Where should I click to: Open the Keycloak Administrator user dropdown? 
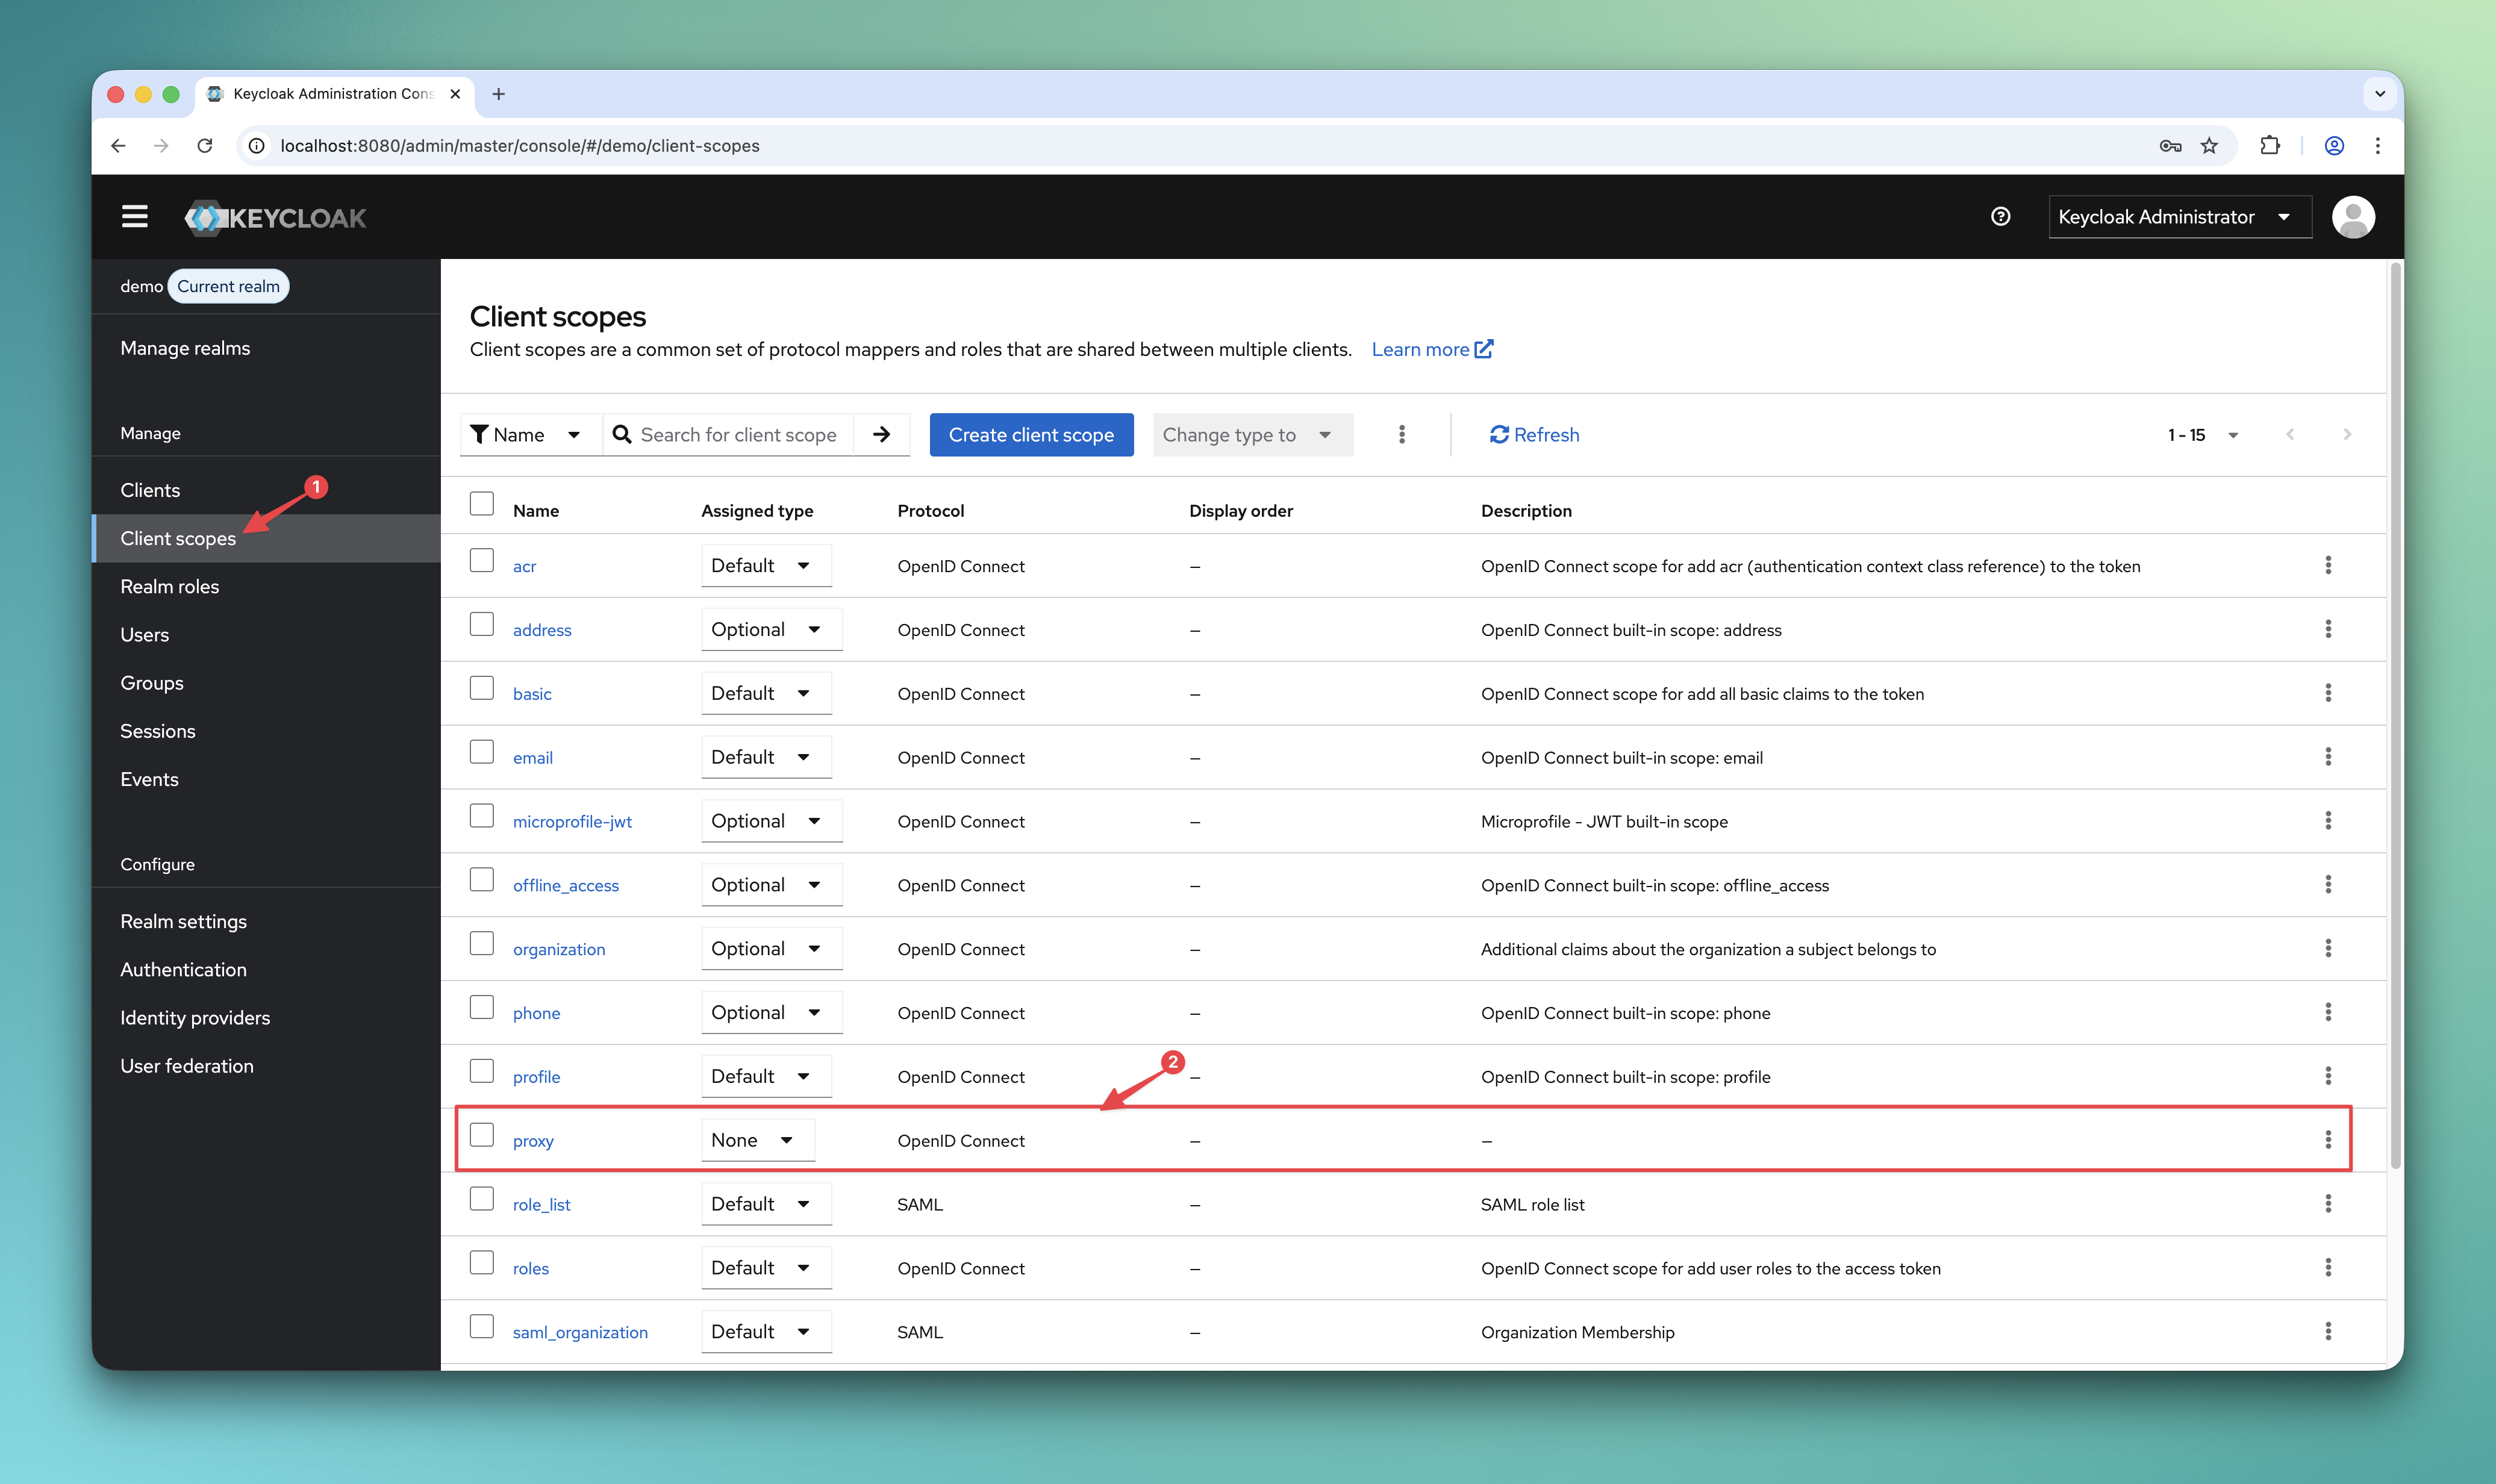coord(2180,217)
